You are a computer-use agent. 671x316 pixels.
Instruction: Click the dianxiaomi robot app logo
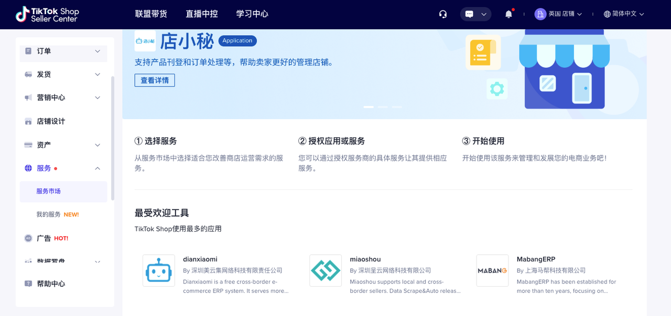pyautogui.click(x=159, y=270)
